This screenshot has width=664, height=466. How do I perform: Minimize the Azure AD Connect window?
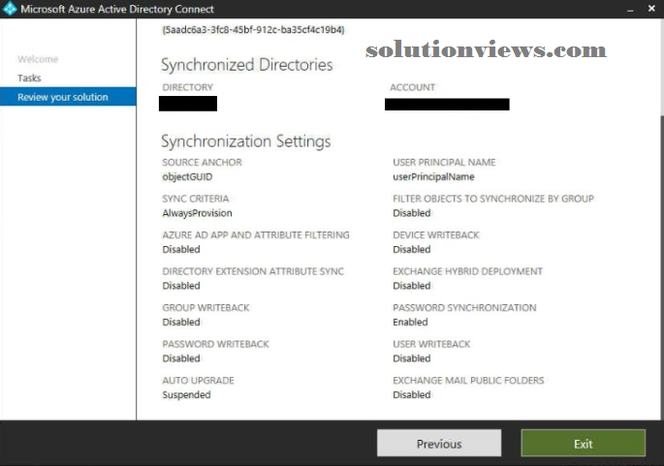click(x=630, y=10)
